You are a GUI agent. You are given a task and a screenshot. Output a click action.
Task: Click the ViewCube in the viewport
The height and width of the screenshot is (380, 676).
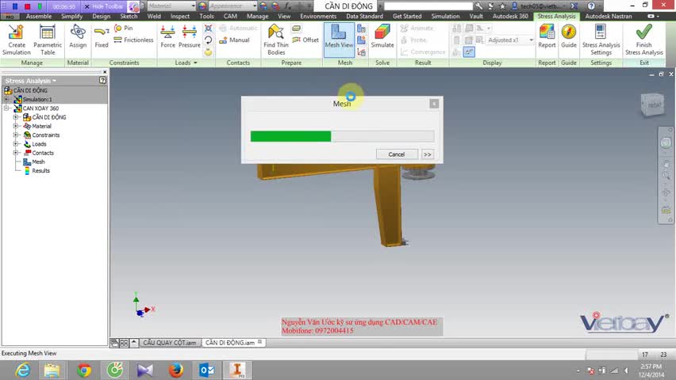click(x=653, y=105)
